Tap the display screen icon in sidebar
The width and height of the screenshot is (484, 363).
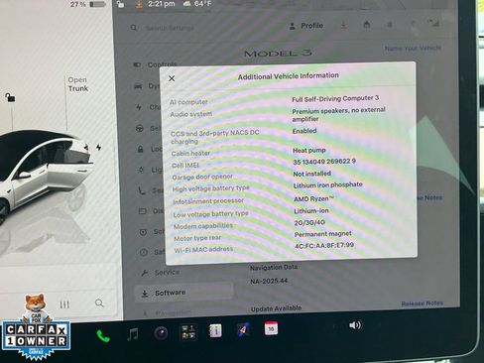coord(142,211)
